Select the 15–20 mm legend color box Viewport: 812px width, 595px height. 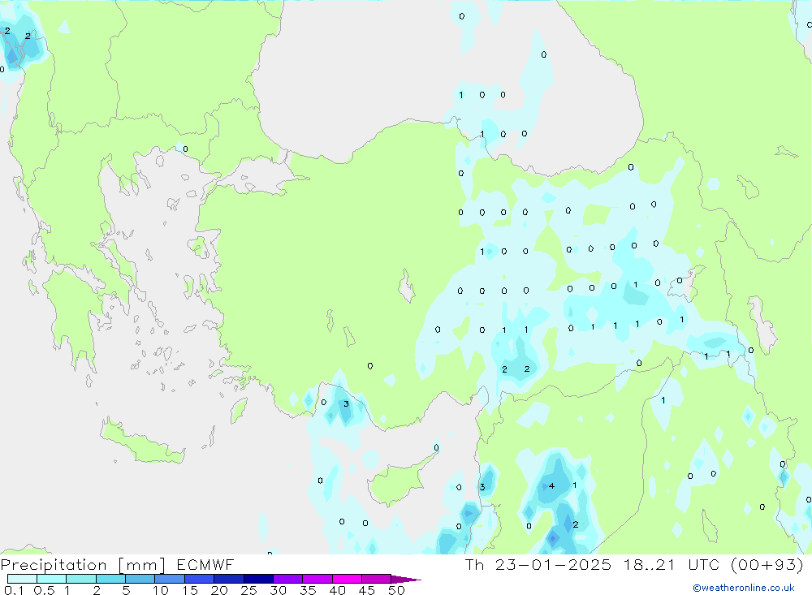click(199, 579)
